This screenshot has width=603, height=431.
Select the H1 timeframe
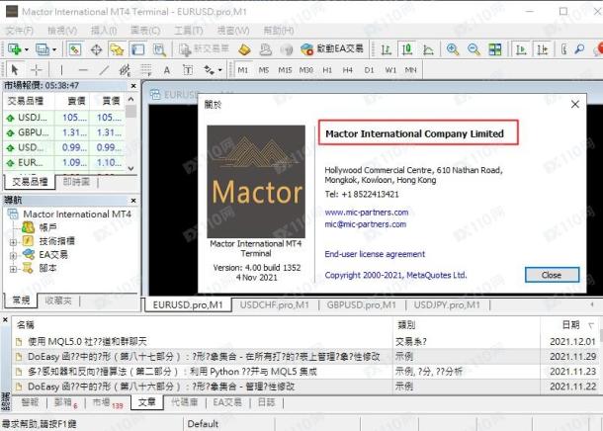(x=327, y=70)
